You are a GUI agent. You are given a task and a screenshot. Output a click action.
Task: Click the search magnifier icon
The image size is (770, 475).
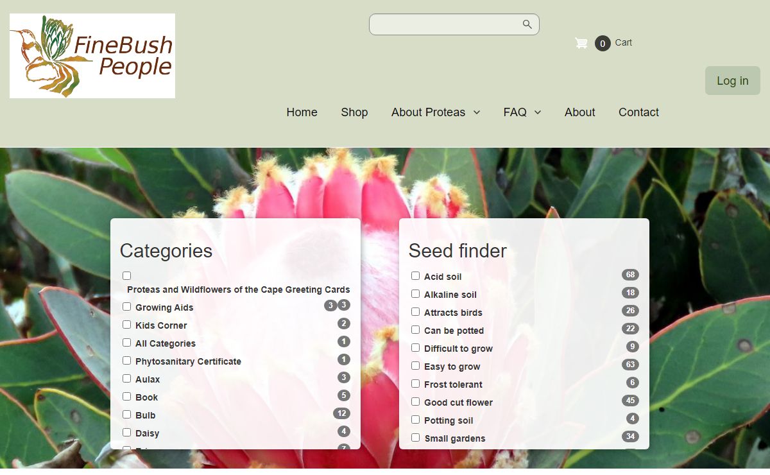[x=527, y=24]
